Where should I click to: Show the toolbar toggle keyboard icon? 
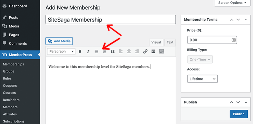pos(161,52)
